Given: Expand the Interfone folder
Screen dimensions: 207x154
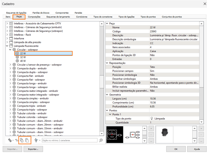Looking at the screenshot, I should click(x=7, y=38).
